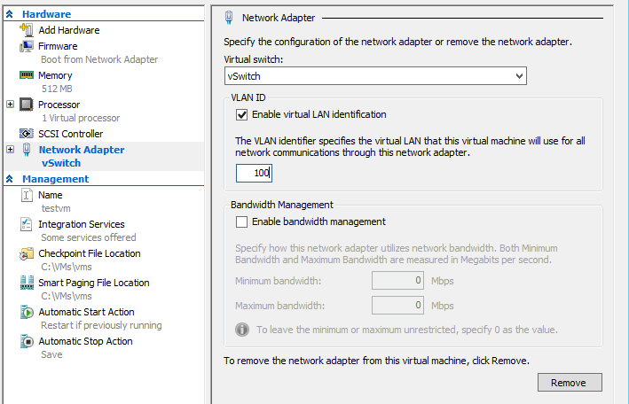Click the VLAN ID input field
This screenshot has height=404, width=629.
coord(254,173)
